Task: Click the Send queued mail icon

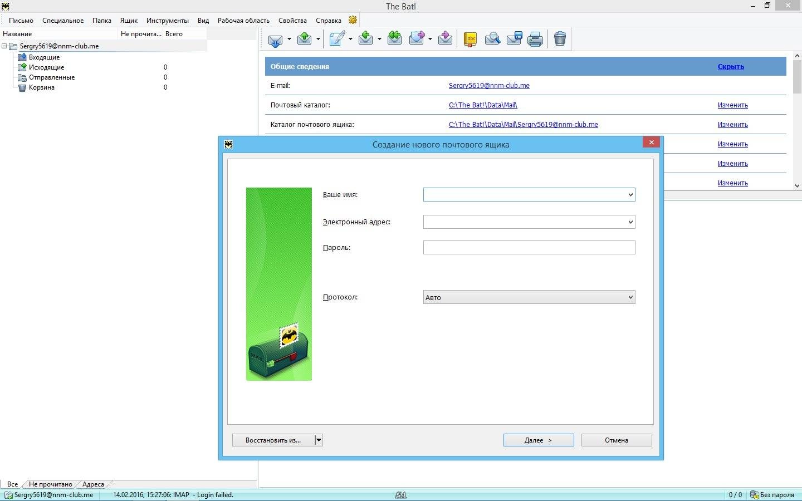Action: (x=305, y=38)
